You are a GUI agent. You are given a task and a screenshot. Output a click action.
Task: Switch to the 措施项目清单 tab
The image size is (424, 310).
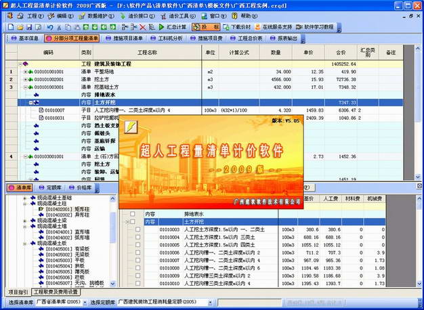pyautogui.click(x=123, y=39)
